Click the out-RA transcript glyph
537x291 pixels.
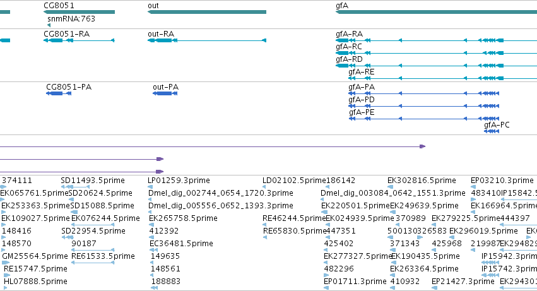(207, 40)
